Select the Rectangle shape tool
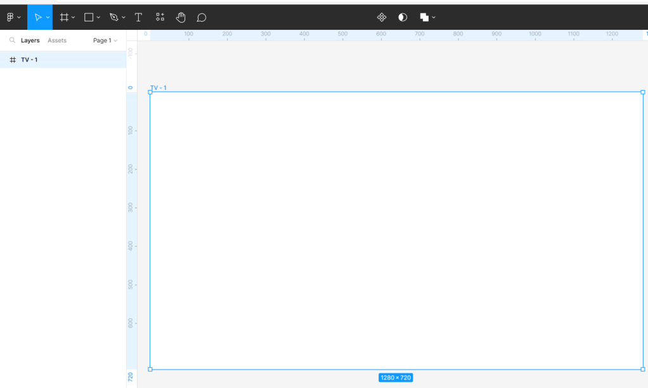The height and width of the screenshot is (388, 648). 89,17
